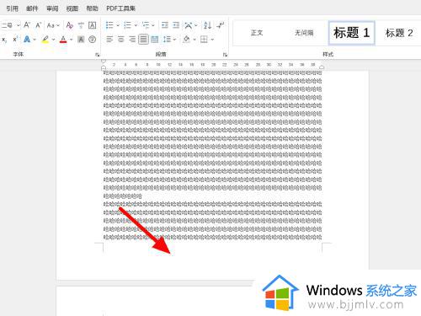The width and height of the screenshot is (421, 316).
Task: Click the Clear All Formatting icon
Action: [70, 25]
